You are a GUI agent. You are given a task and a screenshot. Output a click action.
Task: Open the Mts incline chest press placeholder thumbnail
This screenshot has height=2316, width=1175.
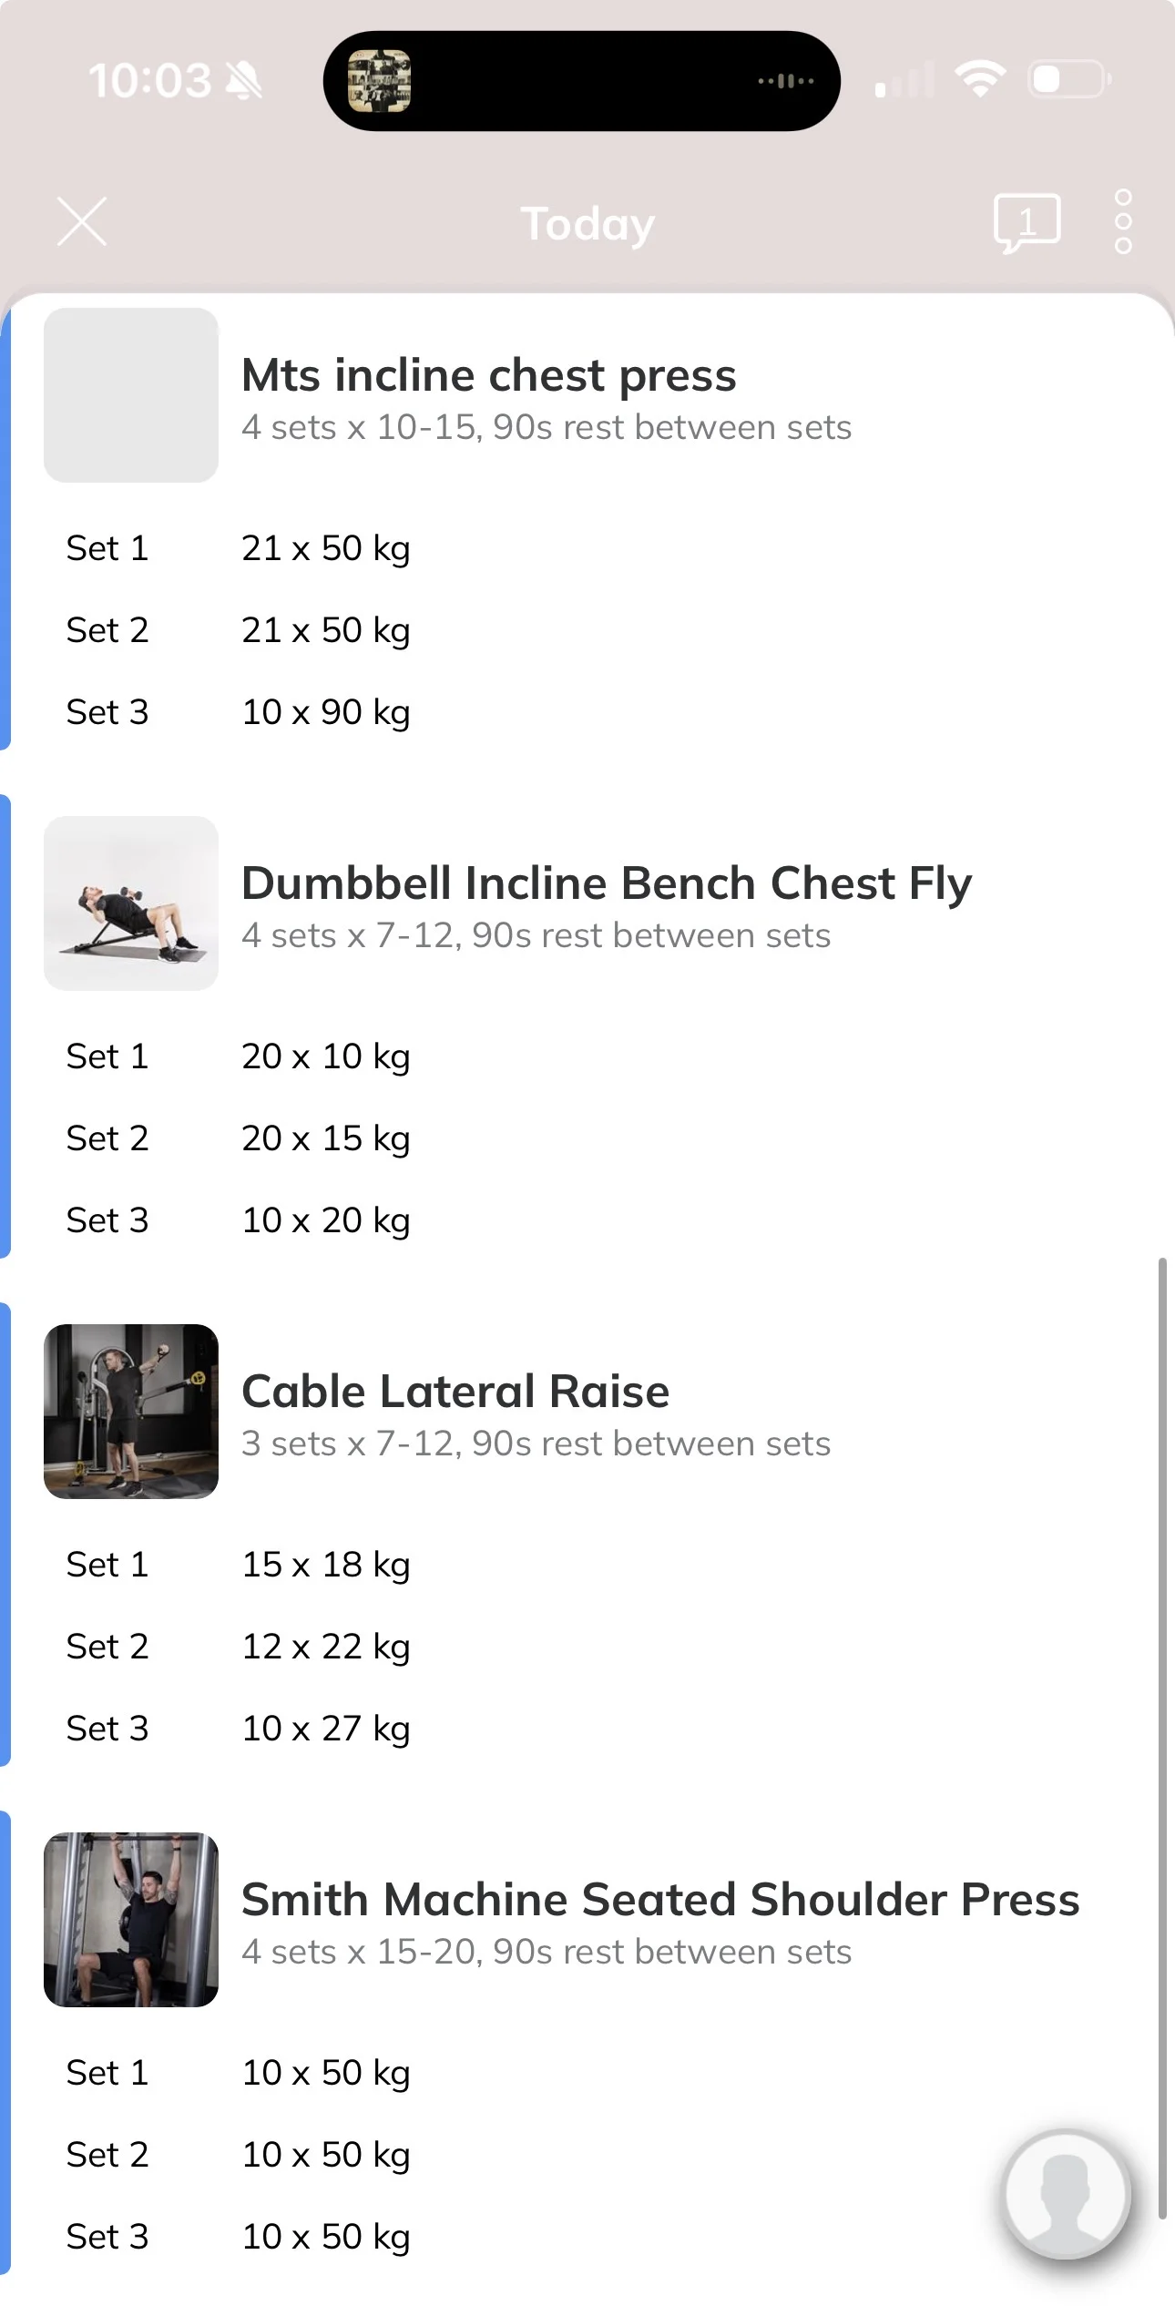pyautogui.click(x=131, y=395)
